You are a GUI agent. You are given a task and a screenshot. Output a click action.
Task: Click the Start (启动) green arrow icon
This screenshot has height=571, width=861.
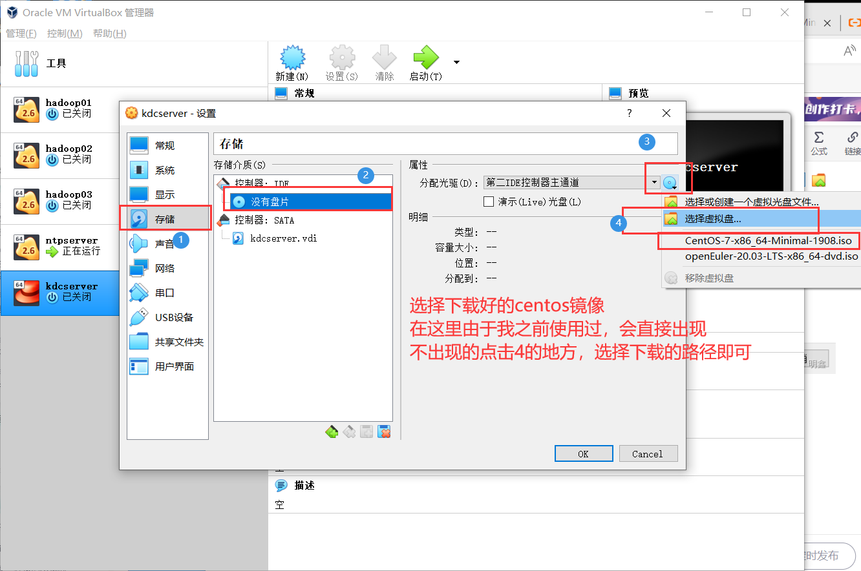(426, 58)
